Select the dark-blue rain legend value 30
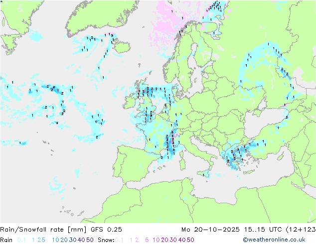Viewport: 316px width, 244px height. click(x=73, y=240)
